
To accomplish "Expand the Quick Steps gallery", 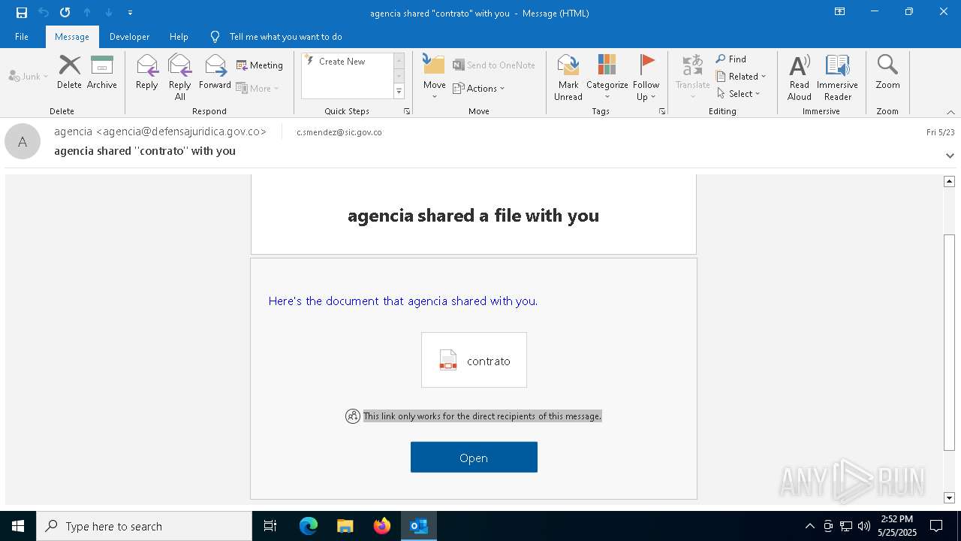I will 399,92.
